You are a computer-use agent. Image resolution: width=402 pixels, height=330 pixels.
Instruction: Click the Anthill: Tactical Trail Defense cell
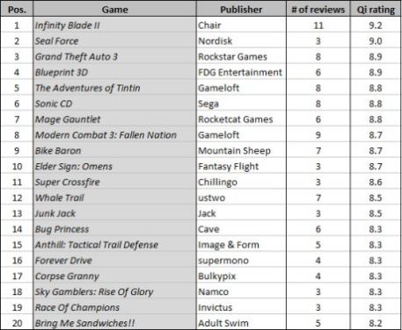[114, 245]
